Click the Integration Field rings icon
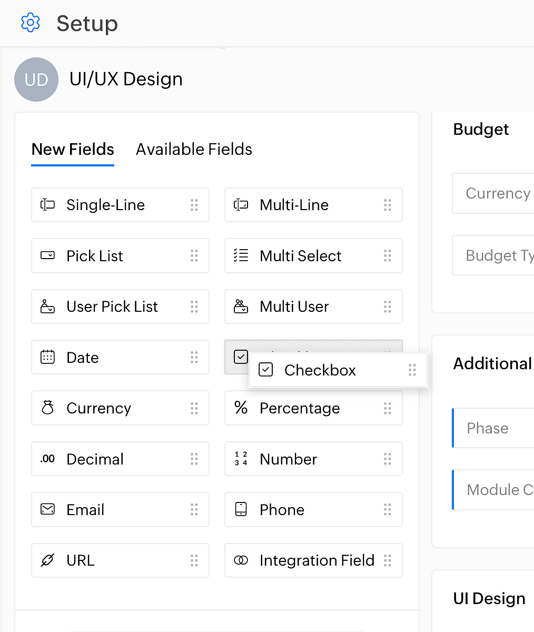Screen dimensions: 534x632 pyautogui.click(x=241, y=560)
